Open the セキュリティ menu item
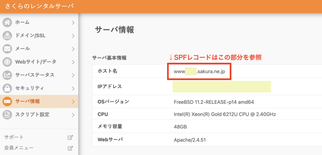Screen dimensions: 322x155 pyautogui.click(x=39, y=88)
